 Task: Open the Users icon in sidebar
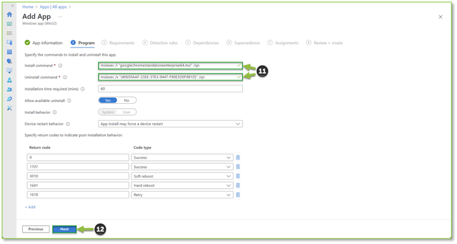pyautogui.click(x=9, y=80)
